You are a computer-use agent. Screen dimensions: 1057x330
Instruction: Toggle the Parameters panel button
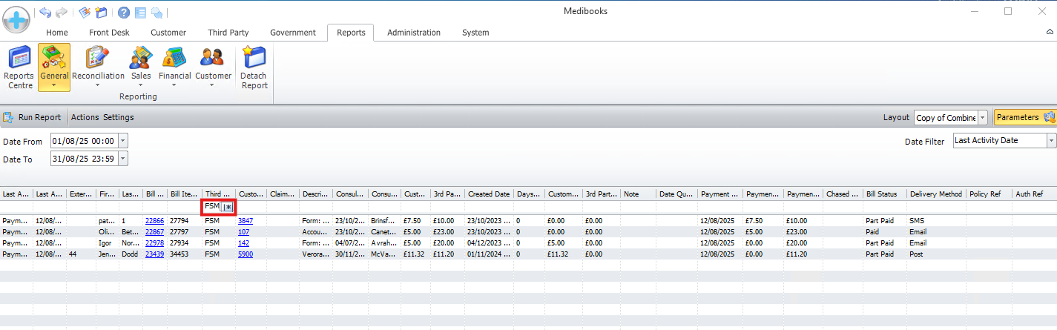tap(1024, 117)
